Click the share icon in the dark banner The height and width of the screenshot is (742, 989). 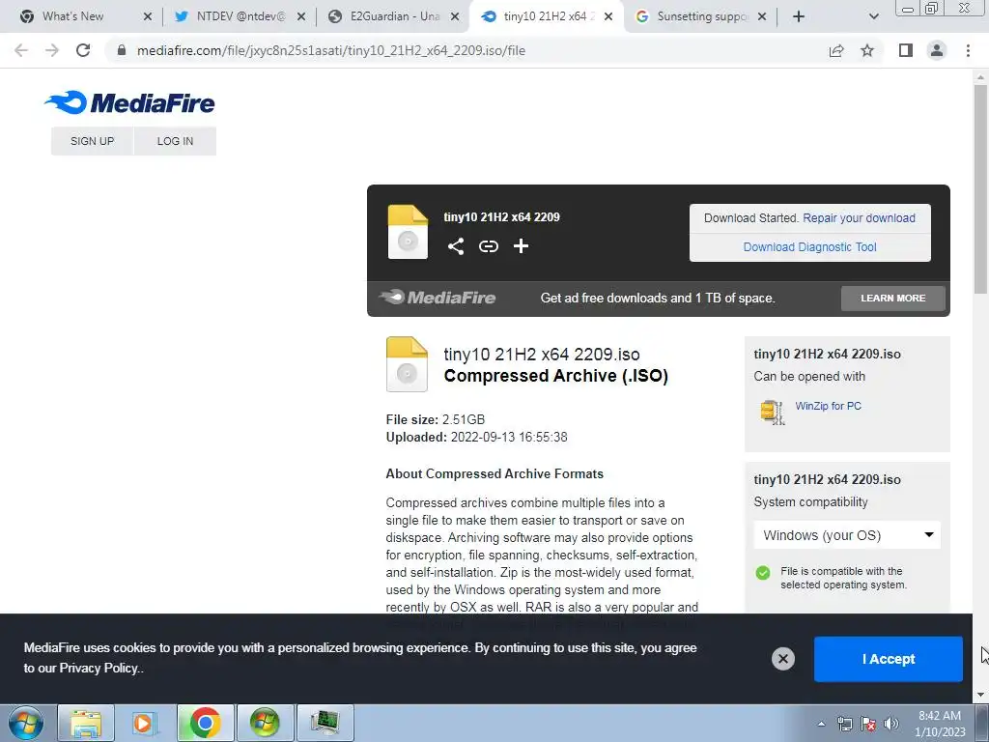point(456,246)
